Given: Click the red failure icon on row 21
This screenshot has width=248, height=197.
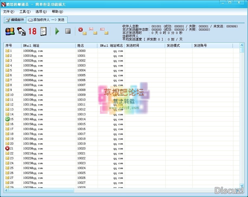Looking at the screenshot, I should (8, 148).
